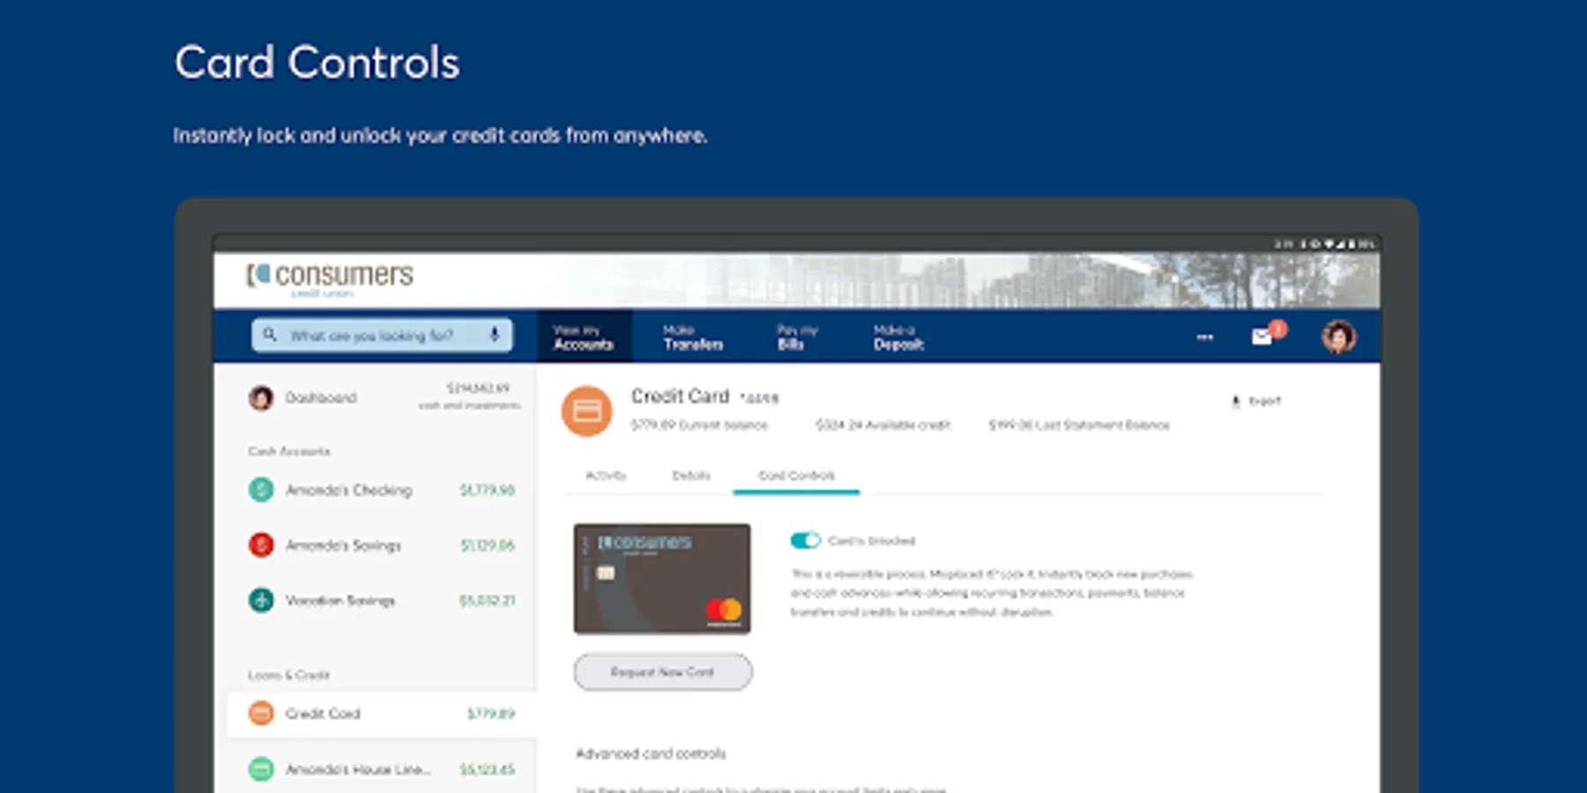Activate the microphone voice search icon
Viewport: 1587px width, 793px height.
(x=495, y=335)
